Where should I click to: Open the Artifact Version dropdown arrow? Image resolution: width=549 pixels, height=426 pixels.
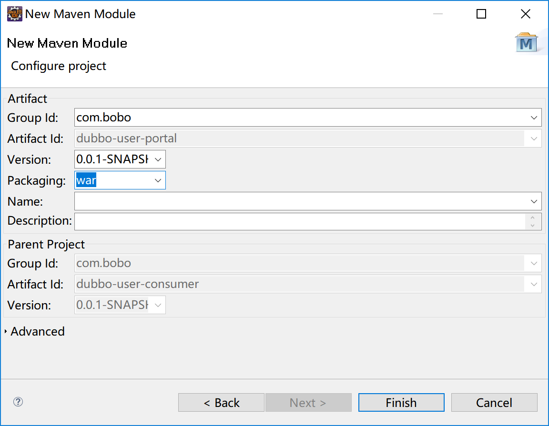[x=158, y=159]
